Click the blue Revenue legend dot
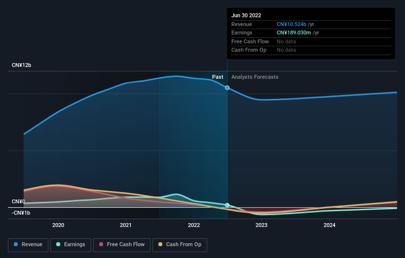Screen dimensions: 405x258 [x=16, y=244]
